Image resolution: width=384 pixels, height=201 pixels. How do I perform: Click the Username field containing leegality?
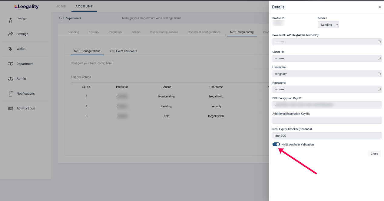click(327, 74)
